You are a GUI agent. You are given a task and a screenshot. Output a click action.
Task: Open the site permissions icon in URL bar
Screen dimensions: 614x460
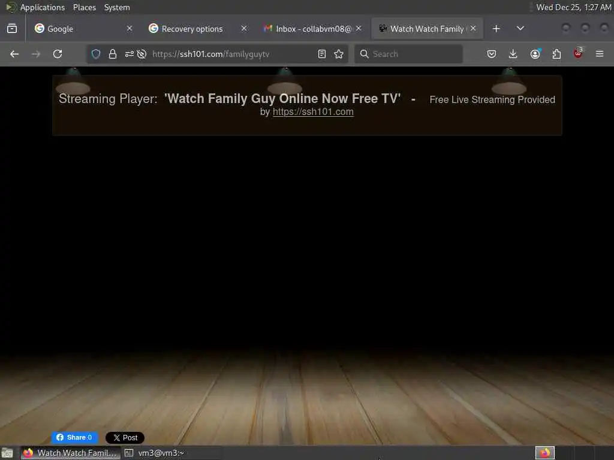(130, 54)
